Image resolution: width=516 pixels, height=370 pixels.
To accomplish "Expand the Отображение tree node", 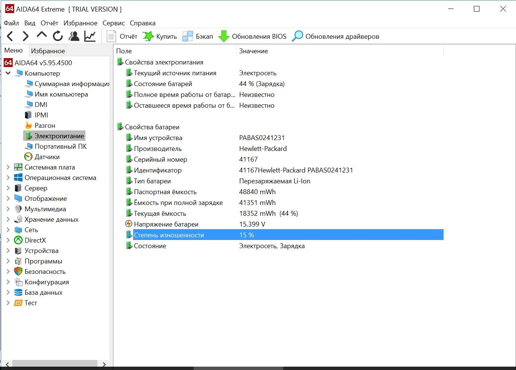I will click(x=8, y=198).
